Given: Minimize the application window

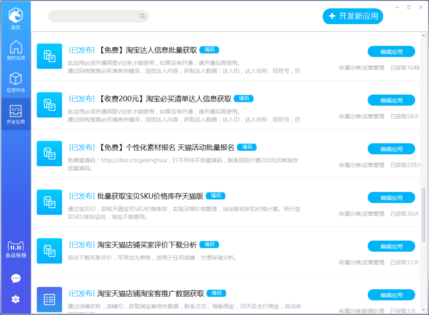Looking at the screenshot, I should coord(397,7).
